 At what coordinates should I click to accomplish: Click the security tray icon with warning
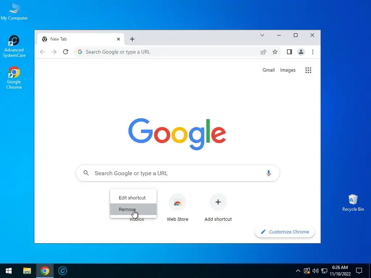(307, 271)
